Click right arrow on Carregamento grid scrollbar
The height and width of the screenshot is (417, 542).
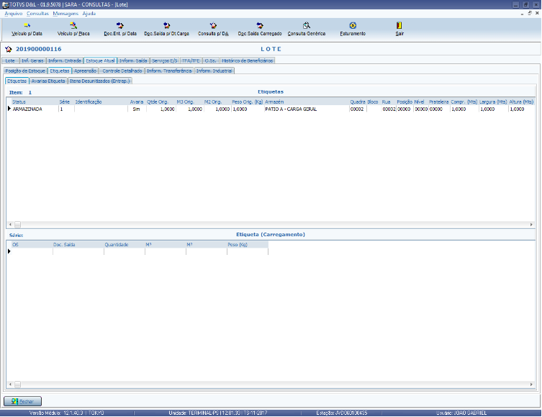pyautogui.click(x=531, y=384)
